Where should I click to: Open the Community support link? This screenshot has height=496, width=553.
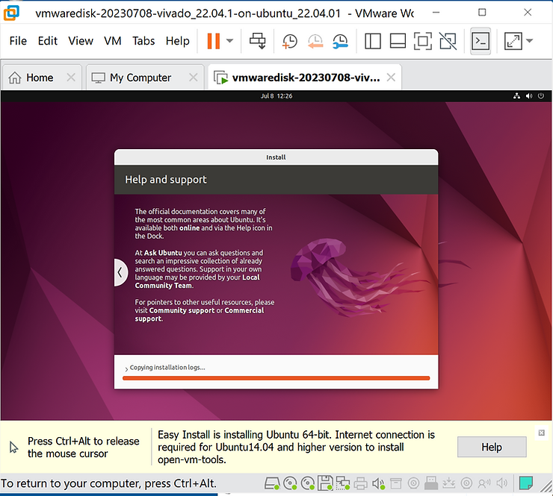pos(182,310)
